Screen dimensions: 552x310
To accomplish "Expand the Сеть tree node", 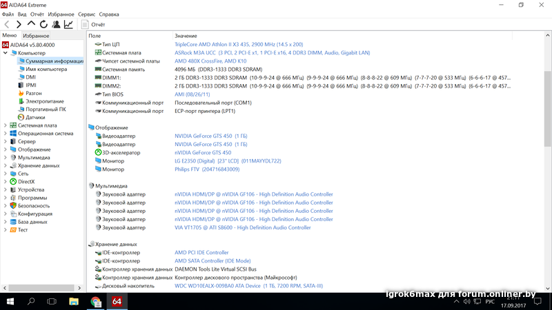I will coord(6,174).
